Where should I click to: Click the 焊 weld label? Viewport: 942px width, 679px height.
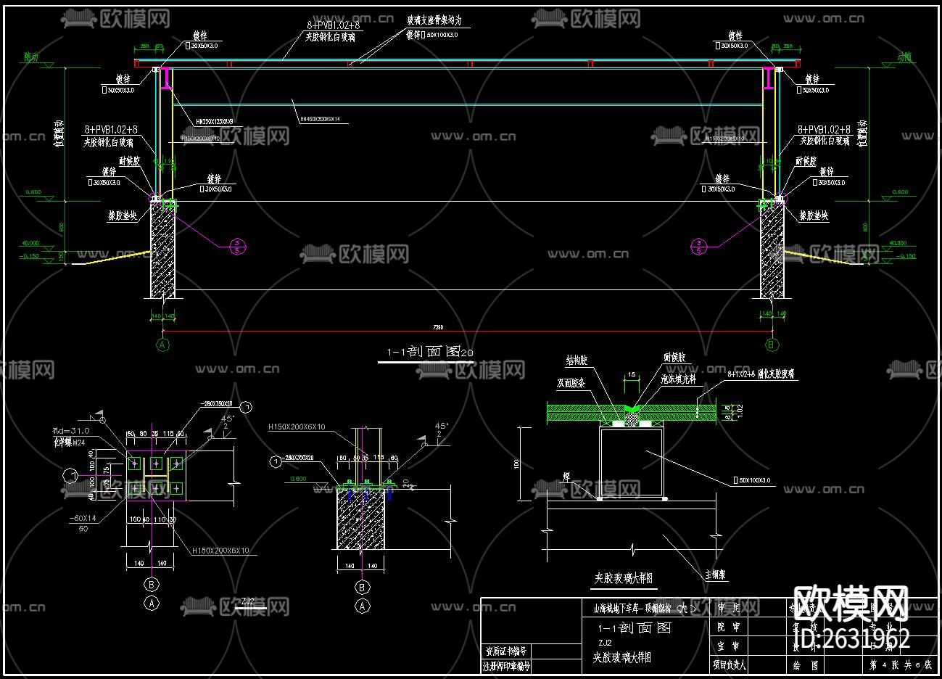tap(565, 476)
